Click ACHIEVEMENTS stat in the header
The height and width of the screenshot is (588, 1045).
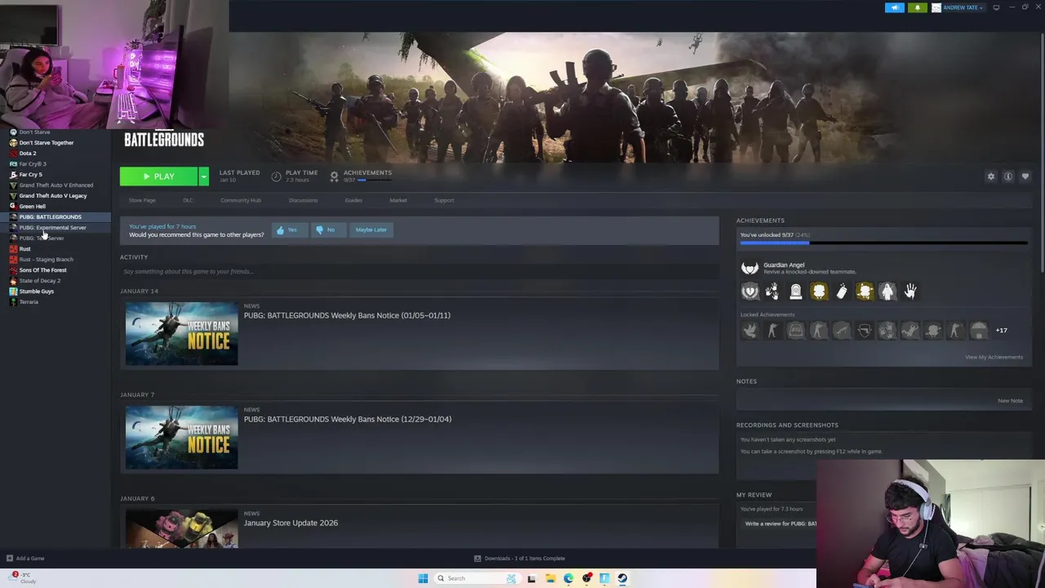tap(361, 176)
